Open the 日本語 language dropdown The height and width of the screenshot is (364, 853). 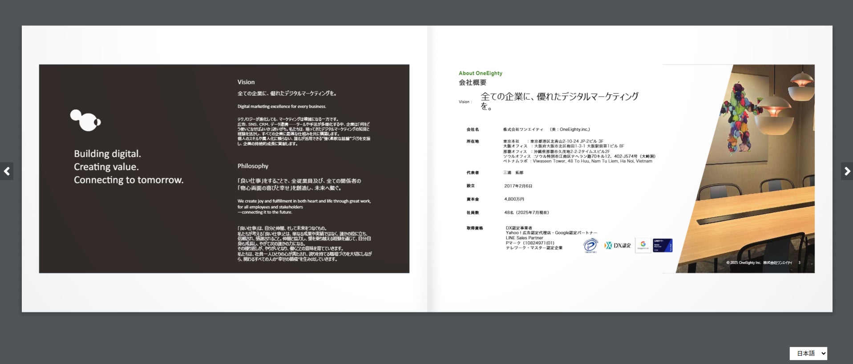(808, 353)
